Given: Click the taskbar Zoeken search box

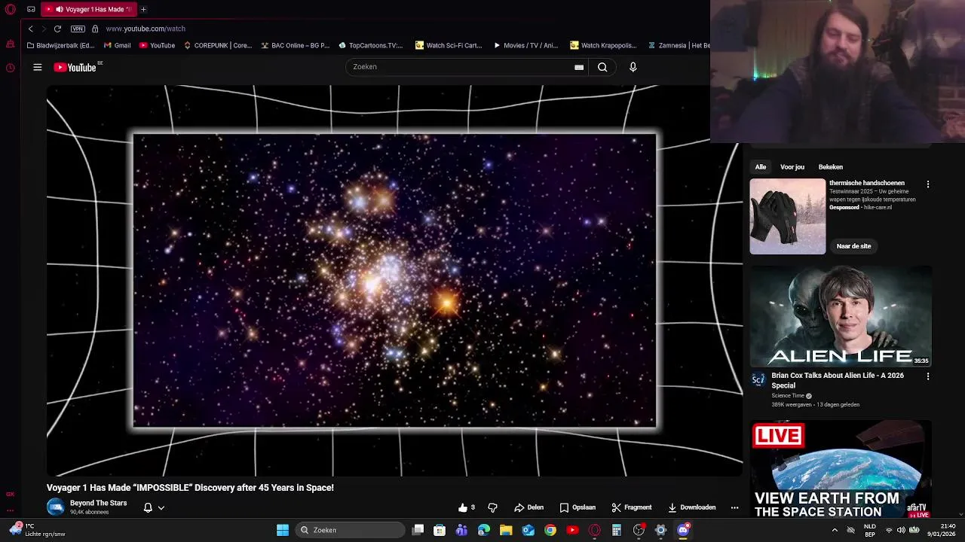Looking at the screenshot, I should [x=349, y=530].
